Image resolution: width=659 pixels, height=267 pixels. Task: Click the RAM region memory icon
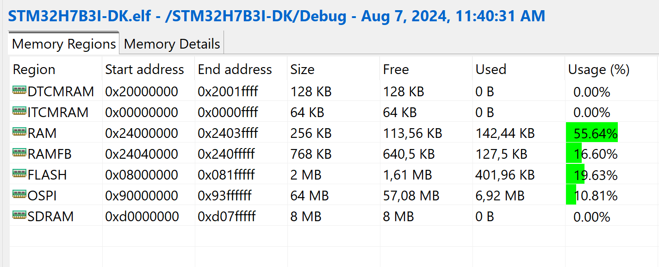click(19, 132)
